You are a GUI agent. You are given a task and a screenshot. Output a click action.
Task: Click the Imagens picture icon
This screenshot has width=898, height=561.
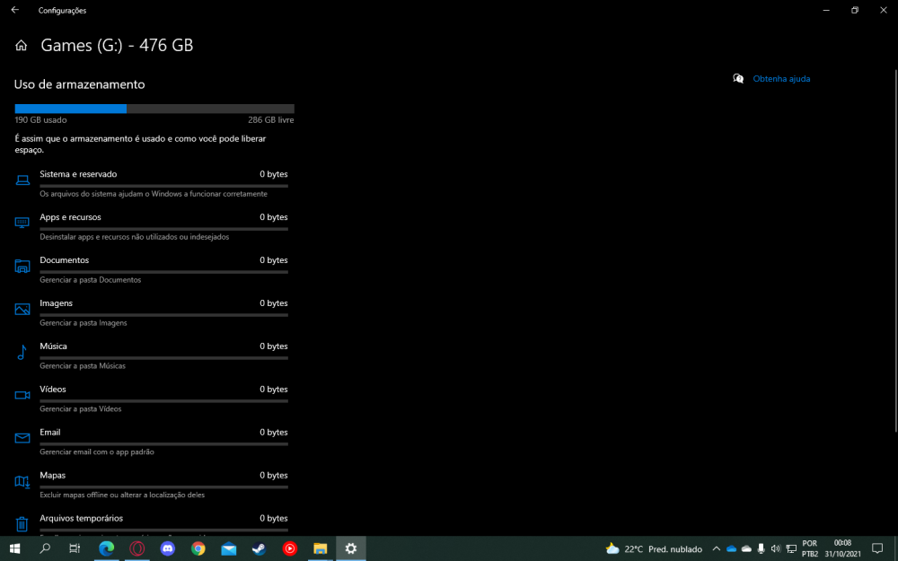coord(22,309)
